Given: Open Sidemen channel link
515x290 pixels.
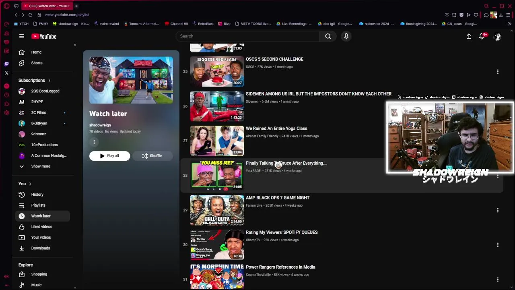Looking at the screenshot, I should 252,101.
